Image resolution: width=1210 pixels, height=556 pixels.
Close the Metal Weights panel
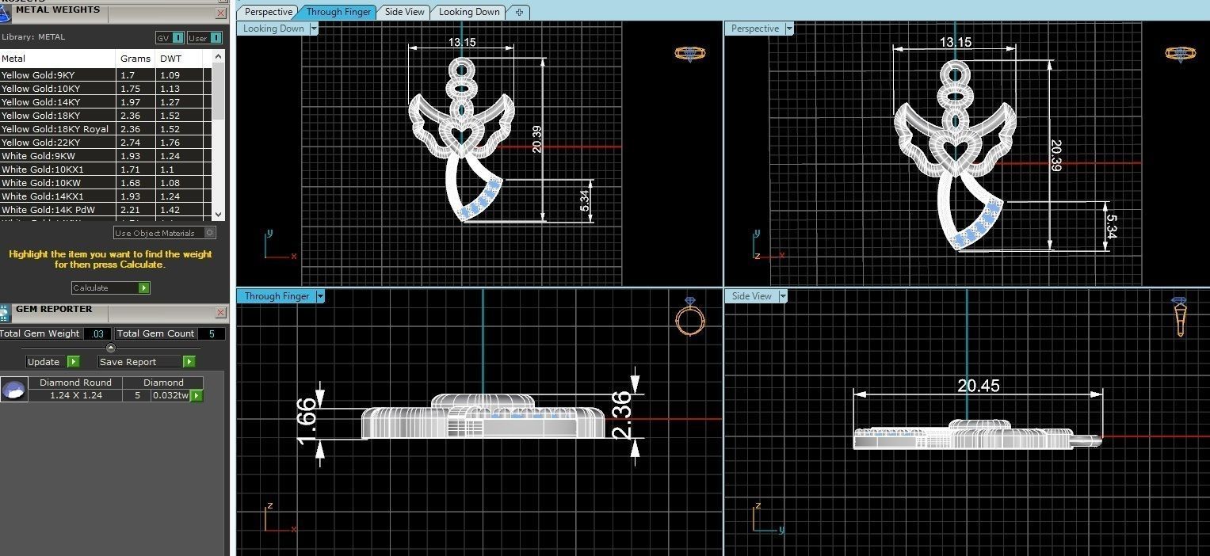(220, 13)
